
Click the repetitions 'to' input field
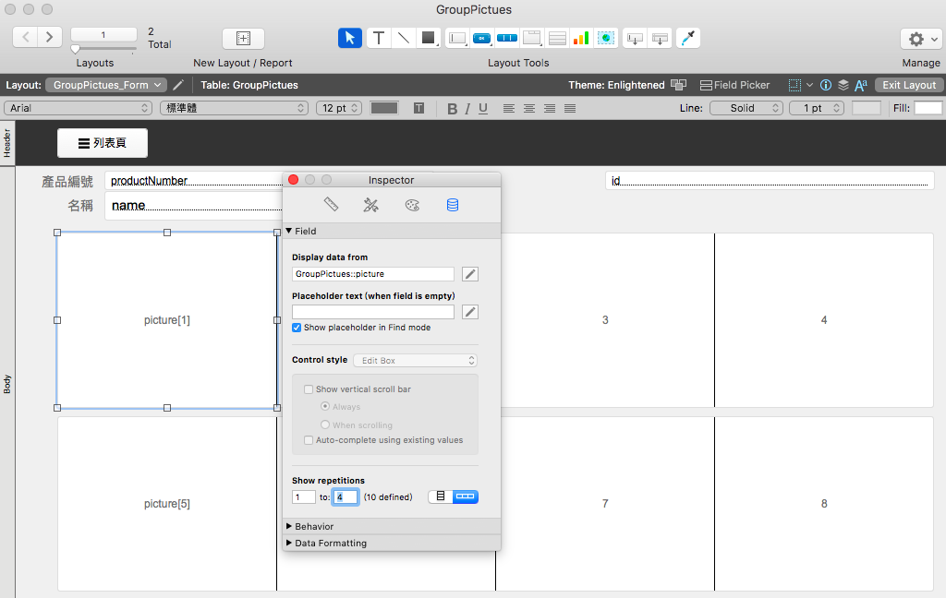click(346, 496)
